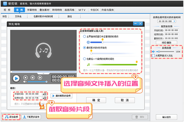The image size is (184, 122).
Task: Pick current time for 结束时间 clock icon
Action: point(45,98)
